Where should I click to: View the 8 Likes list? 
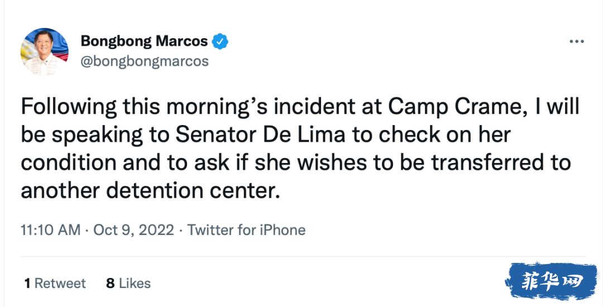(128, 284)
